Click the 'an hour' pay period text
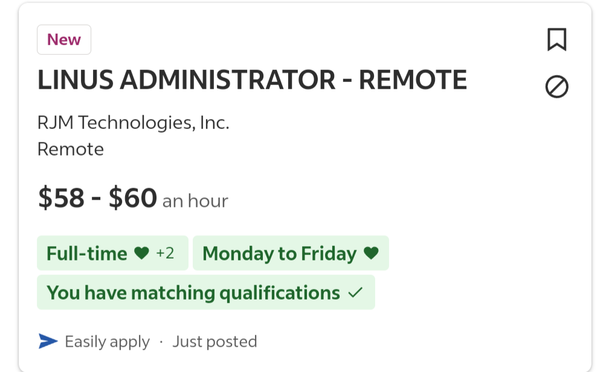609x372 pixels. click(195, 201)
